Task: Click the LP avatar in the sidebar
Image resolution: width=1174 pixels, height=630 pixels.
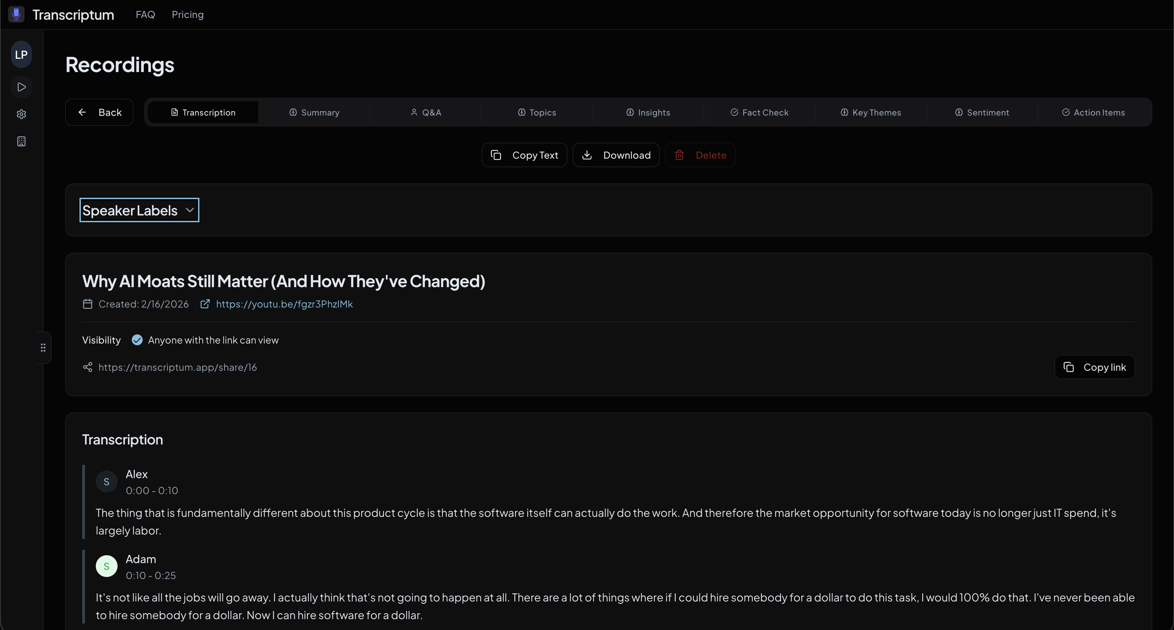Action: (x=21, y=54)
